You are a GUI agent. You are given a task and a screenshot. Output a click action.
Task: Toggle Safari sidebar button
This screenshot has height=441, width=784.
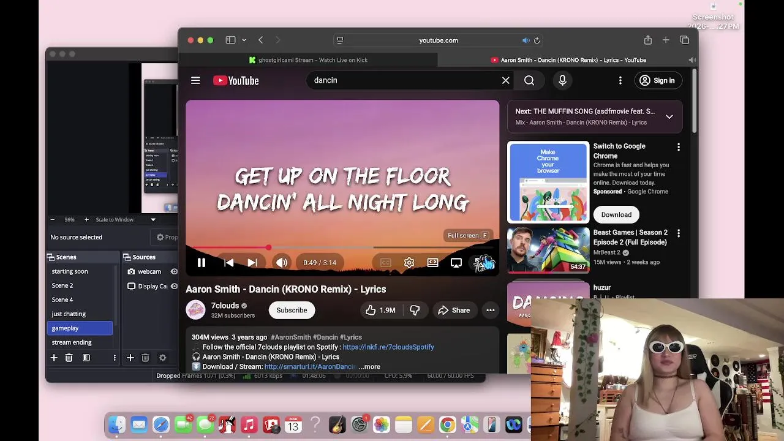point(230,40)
